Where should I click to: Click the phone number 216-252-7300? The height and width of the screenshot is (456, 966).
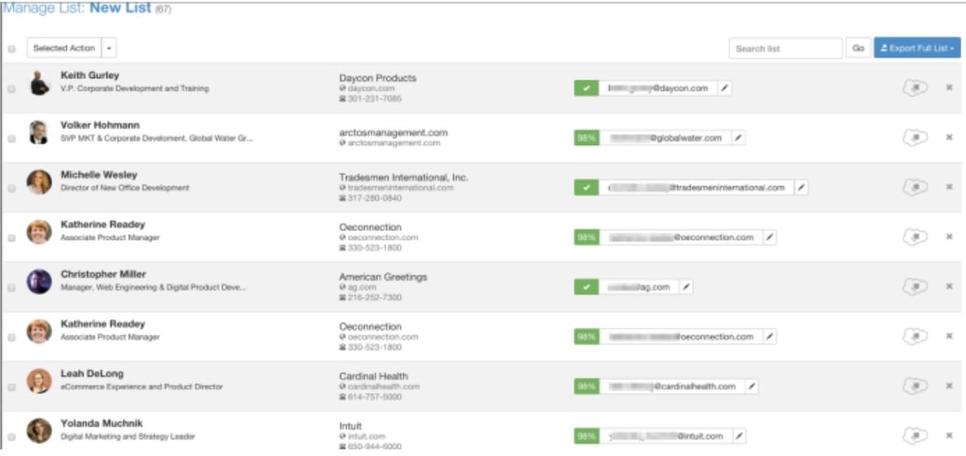375,298
